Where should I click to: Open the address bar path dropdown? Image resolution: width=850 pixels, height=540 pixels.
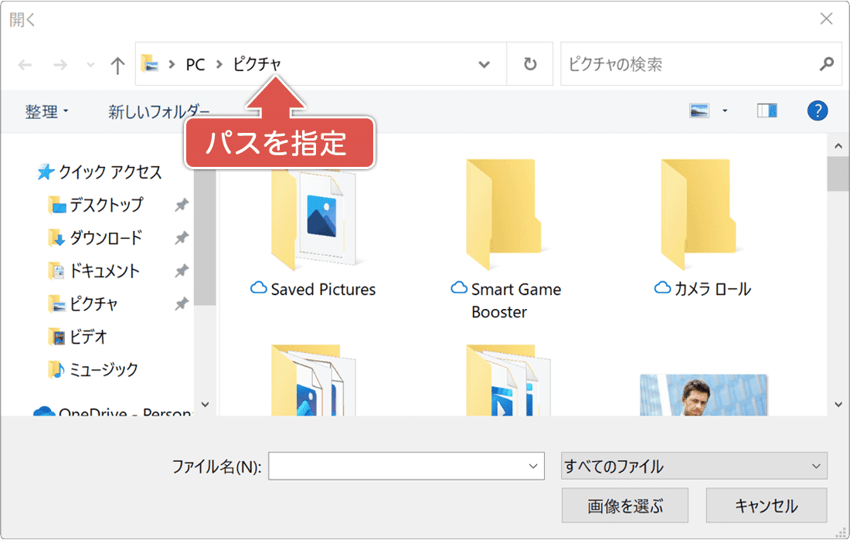[x=484, y=64]
